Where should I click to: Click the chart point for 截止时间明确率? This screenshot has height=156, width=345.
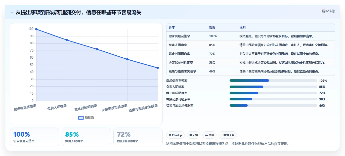click(97, 49)
